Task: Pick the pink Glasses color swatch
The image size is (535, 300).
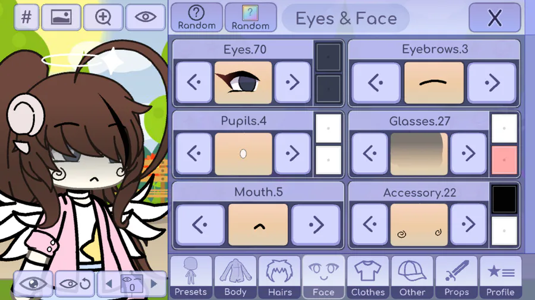Action: [504, 160]
